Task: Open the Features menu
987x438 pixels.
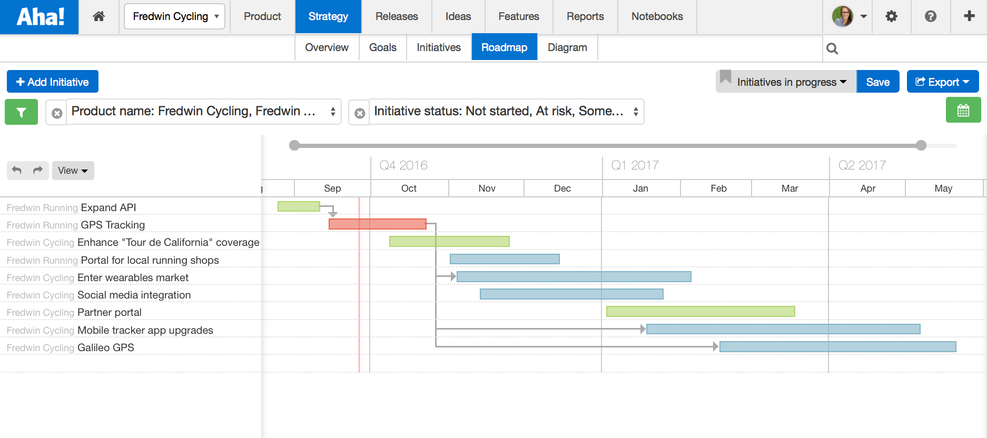Action: (x=519, y=16)
